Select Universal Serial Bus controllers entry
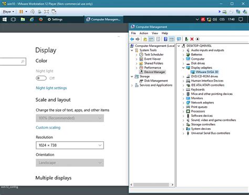This screenshot has height=195, width=249. click(211, 133)
